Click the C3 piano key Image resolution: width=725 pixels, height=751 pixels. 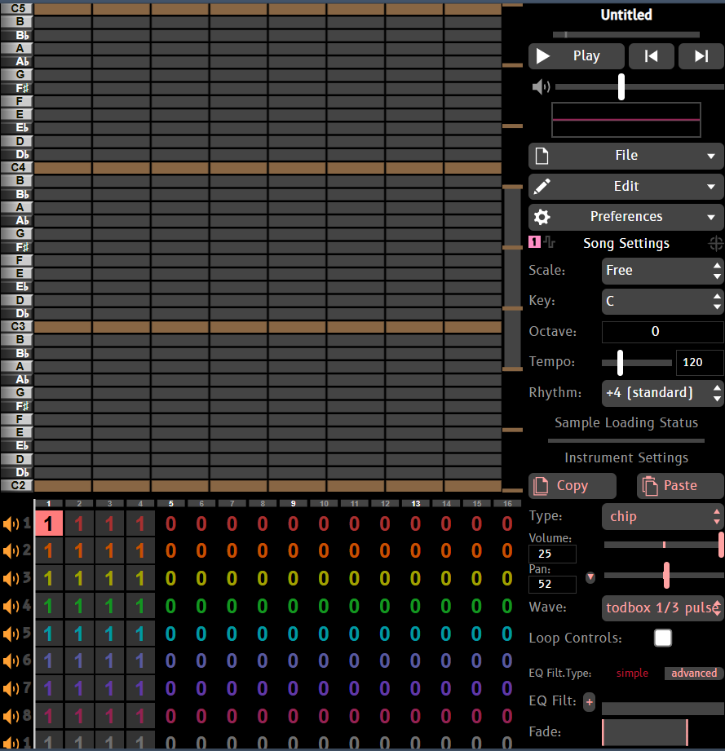pos(17,327)
